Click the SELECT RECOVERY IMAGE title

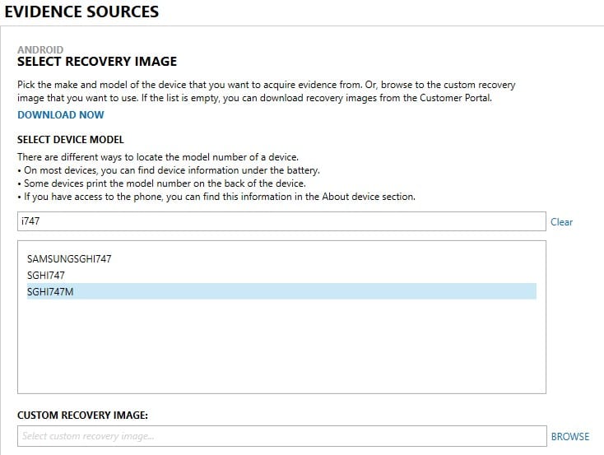[x=97, y=61]
